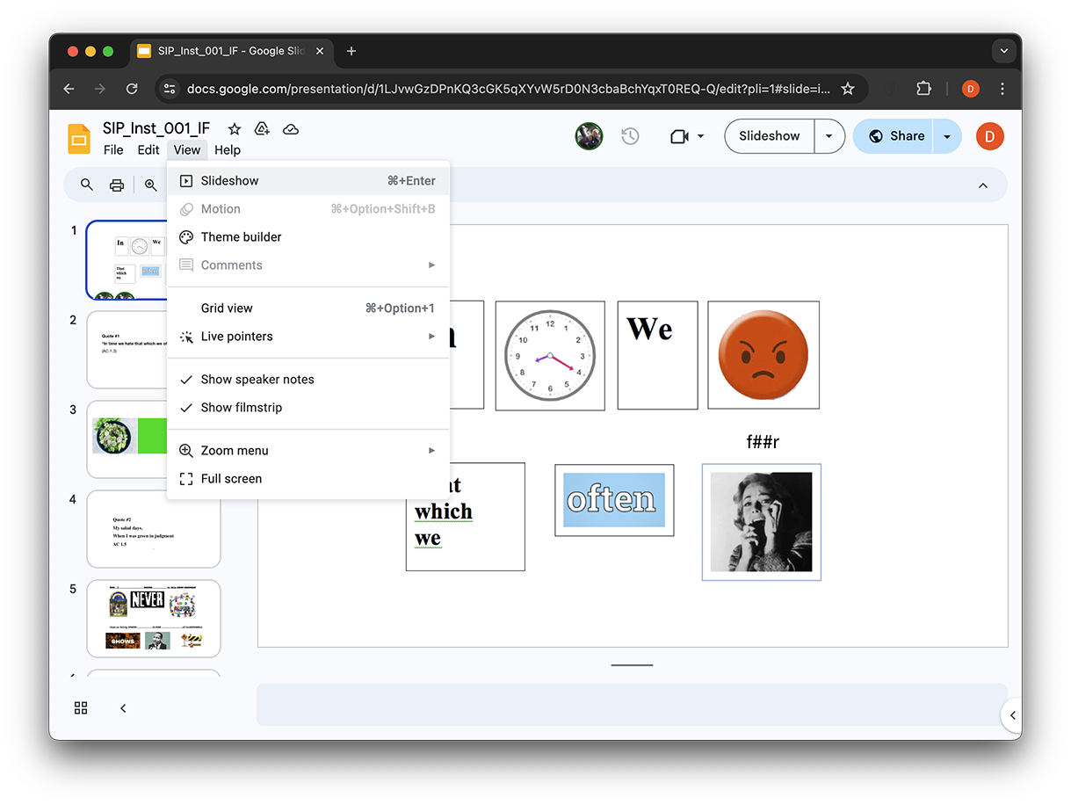Select the angry red face image
Viewport: 1071px width, 805px height.
[x=763, y=355]
